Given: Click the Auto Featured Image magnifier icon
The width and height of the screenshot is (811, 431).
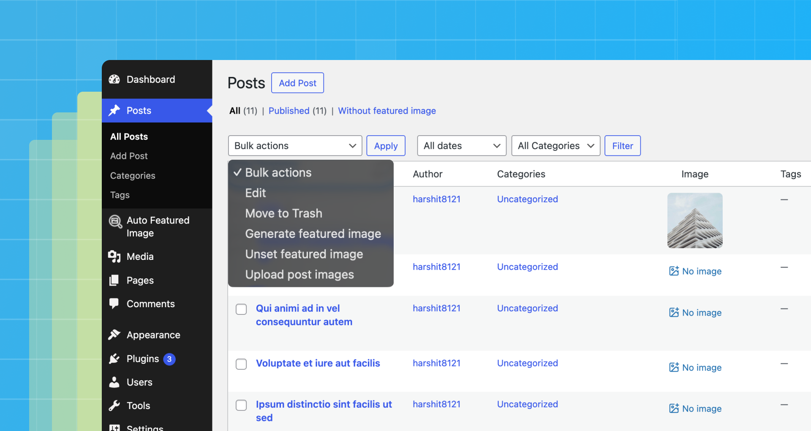Looking at the screenshot, I should [x=115, y=221].
